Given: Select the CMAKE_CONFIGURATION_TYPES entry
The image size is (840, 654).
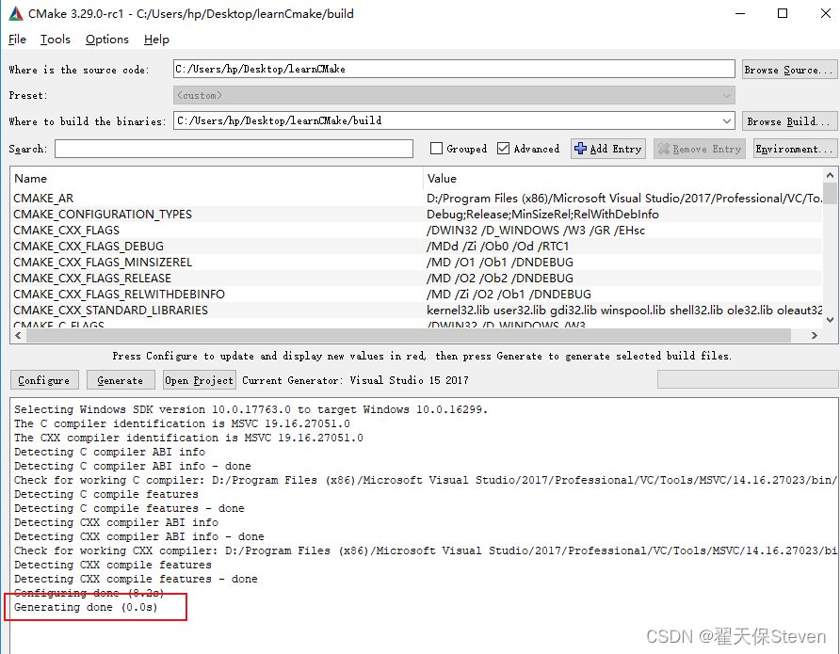Looking at the screenshot, I should (103, 214).
